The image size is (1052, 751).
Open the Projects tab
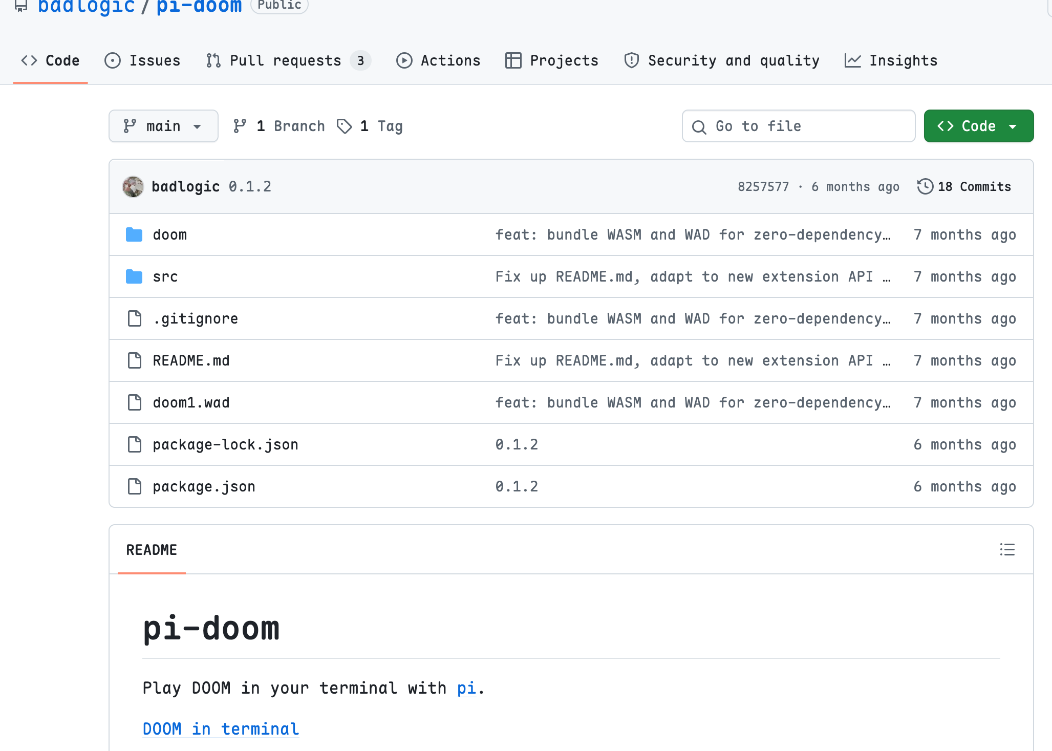click(x=552, y=60)
